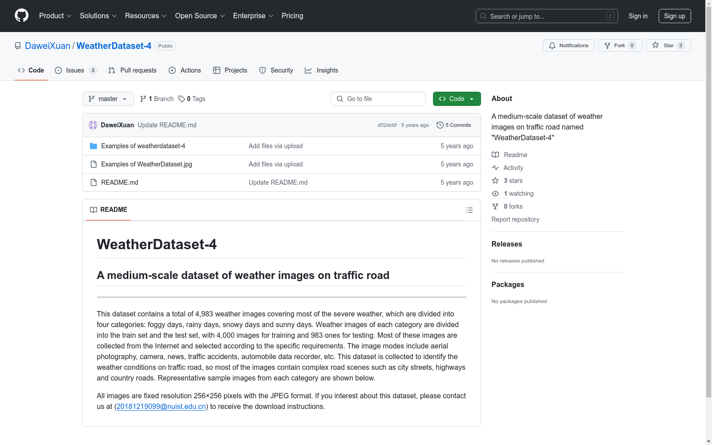Open the WeatherDataset-4 repository title link
Screen dimensions: 712x445
tap(114, 46)
